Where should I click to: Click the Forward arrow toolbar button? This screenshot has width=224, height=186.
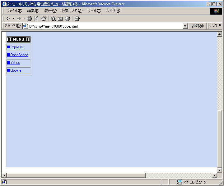(x=19, y=19)
